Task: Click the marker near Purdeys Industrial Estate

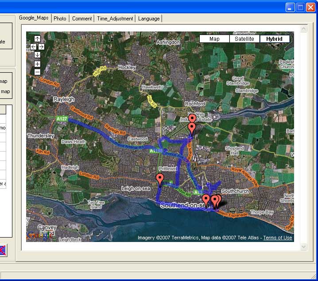Action: 192,118
